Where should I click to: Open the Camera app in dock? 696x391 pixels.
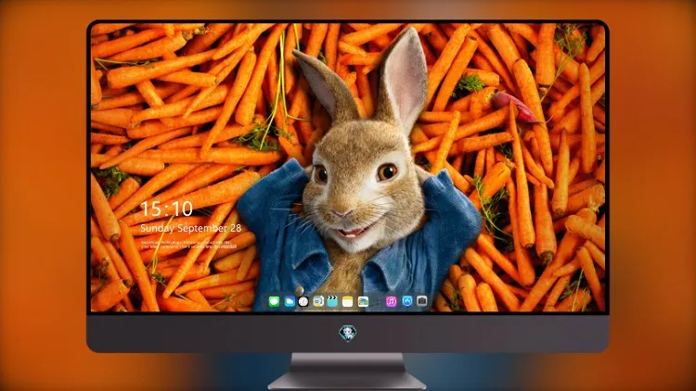[x=421, y=301]
